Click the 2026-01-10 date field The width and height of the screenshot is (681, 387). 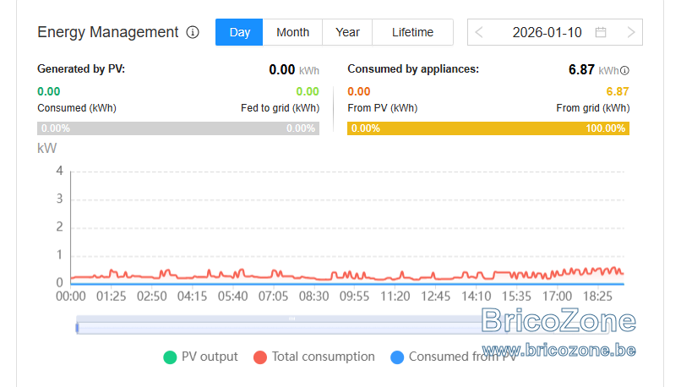[547, 32]
